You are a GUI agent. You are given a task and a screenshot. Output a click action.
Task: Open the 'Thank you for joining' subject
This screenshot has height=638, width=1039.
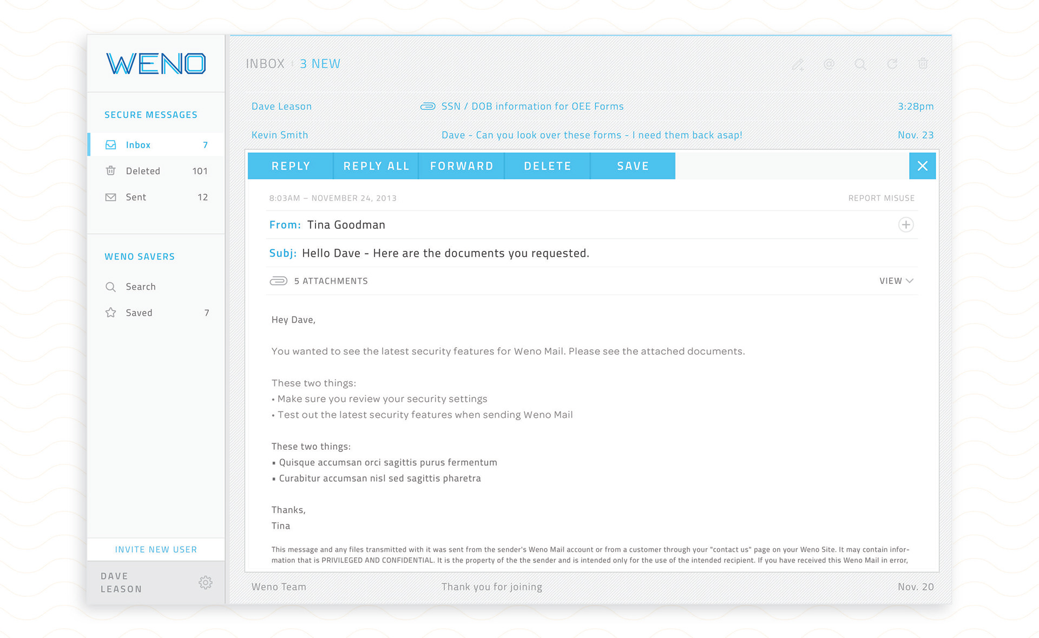tap(491, 587)
